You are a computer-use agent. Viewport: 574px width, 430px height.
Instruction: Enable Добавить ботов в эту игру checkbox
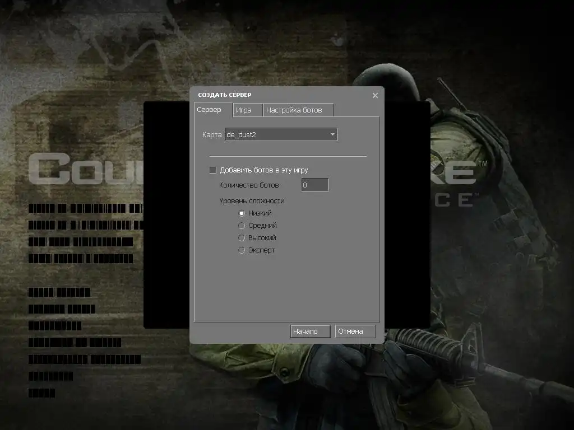pyautogui.click(x=212, y=170)
